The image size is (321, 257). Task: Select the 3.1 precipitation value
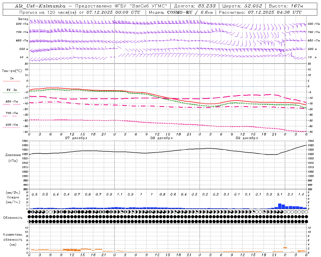(280, 195)
